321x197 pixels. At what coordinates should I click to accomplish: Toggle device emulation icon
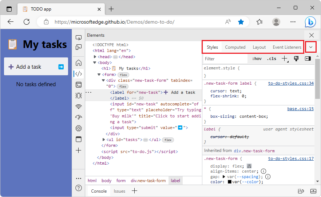[79, 47]
